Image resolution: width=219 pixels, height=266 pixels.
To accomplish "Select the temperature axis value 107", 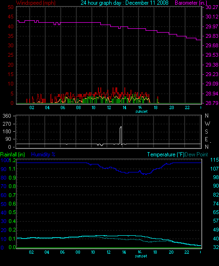I will [214, 169].
